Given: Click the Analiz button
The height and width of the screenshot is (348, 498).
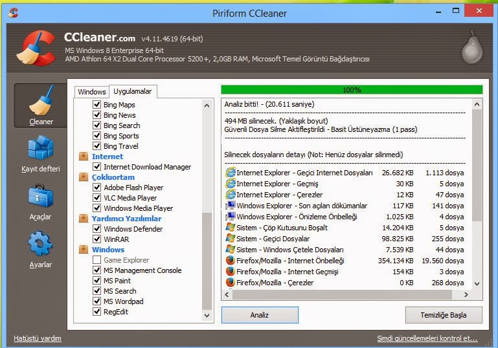Looking at the screenshot, I should click(260, 315).
